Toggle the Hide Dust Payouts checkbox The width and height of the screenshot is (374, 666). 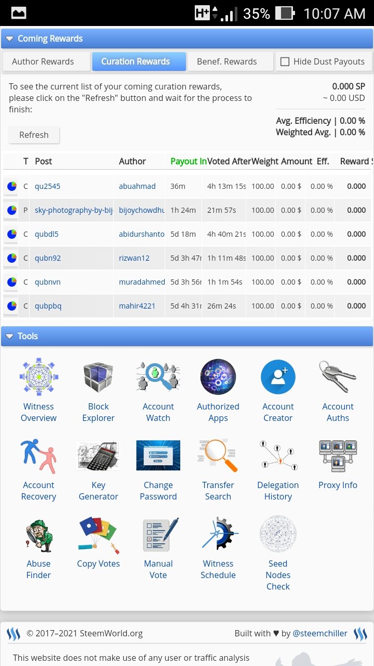[285, 61]
